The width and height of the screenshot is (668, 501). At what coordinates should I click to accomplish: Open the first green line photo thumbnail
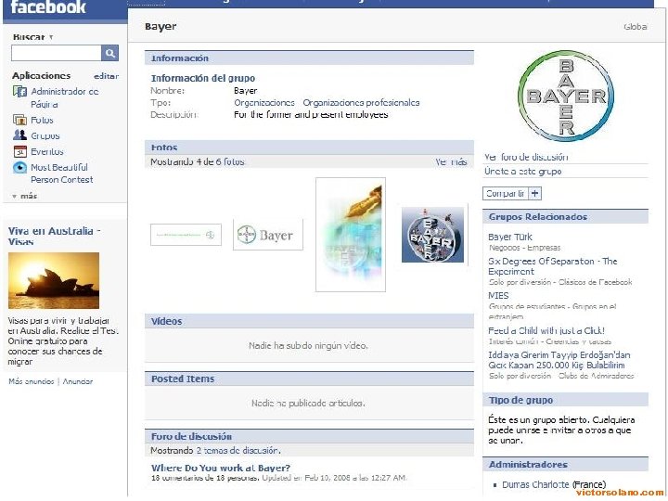coord(186,235)
